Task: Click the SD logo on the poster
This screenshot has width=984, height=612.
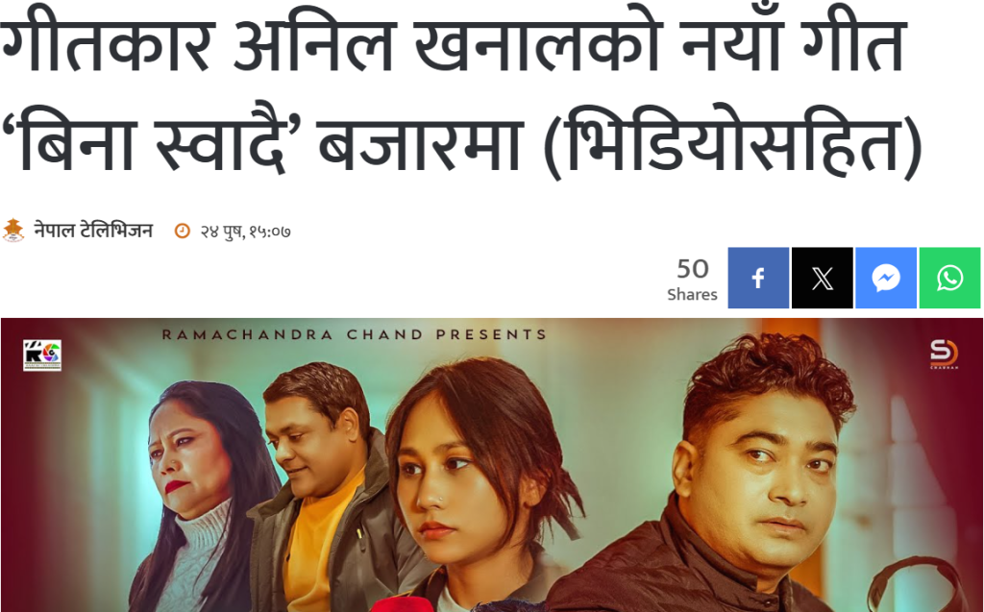Action: pos(944,354)
